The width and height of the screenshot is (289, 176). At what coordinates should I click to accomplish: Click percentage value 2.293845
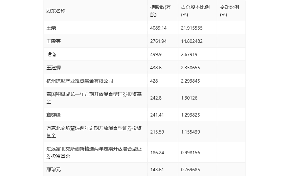[x=190, y=81]
